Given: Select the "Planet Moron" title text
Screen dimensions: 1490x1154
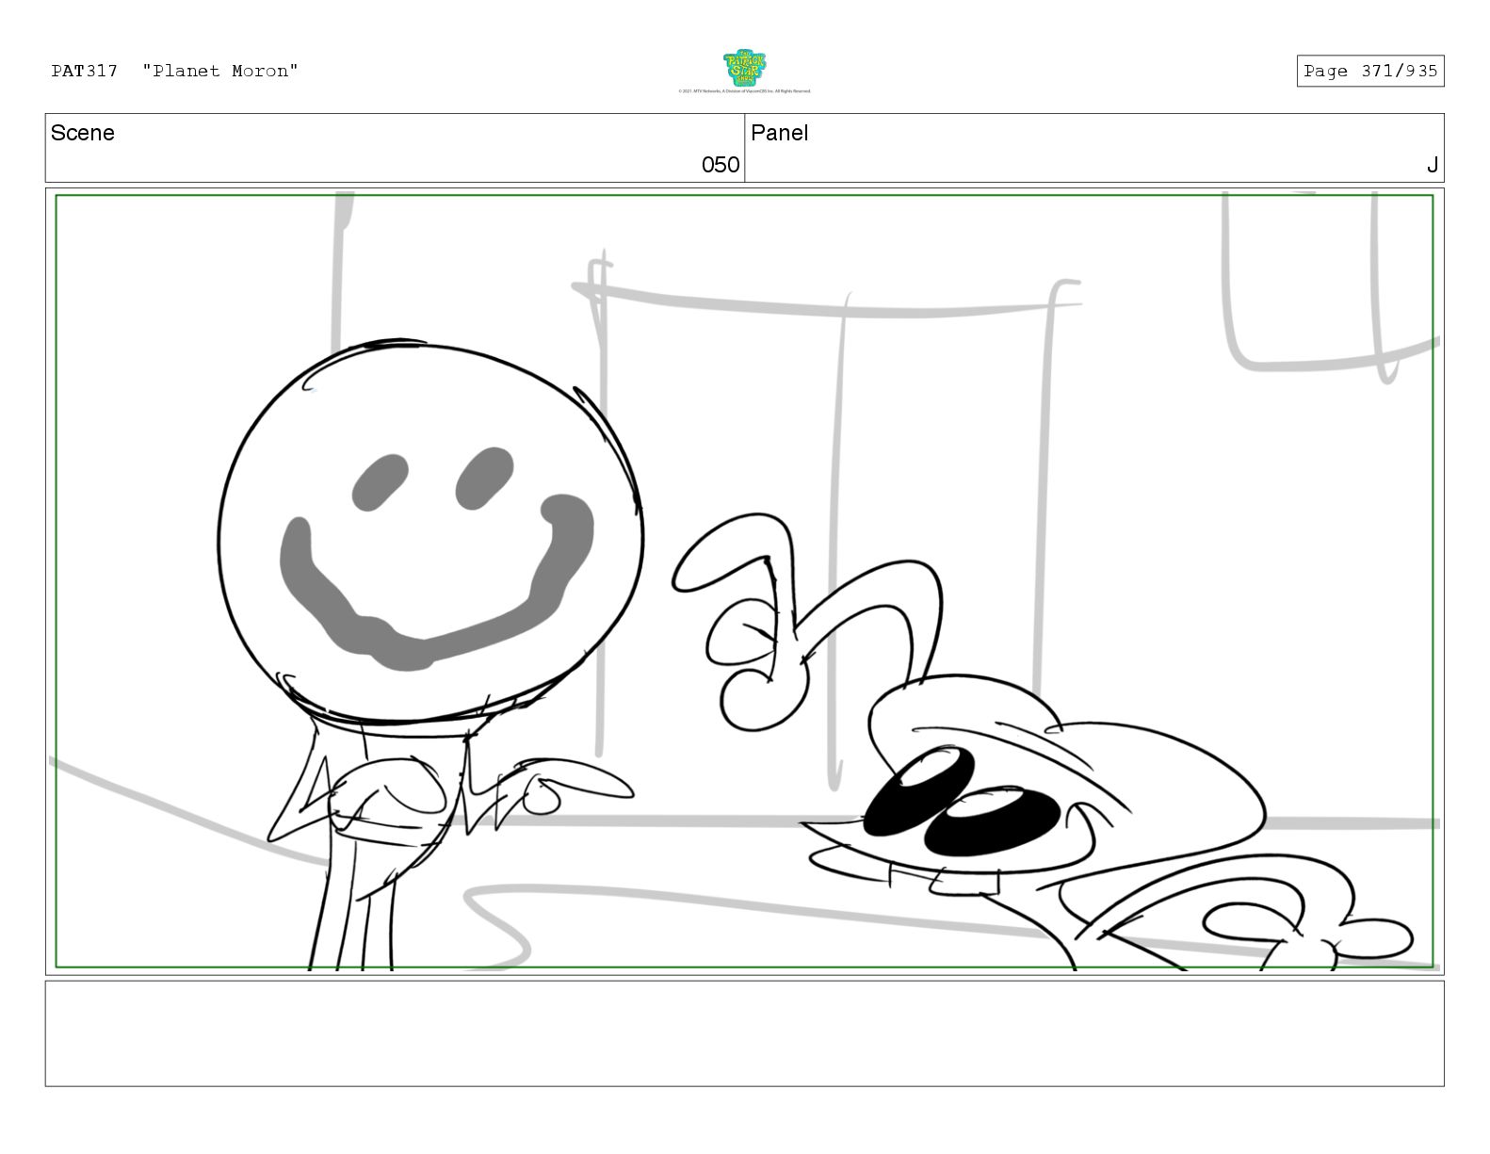Looking at the screenshot, I should click(220, 71).
